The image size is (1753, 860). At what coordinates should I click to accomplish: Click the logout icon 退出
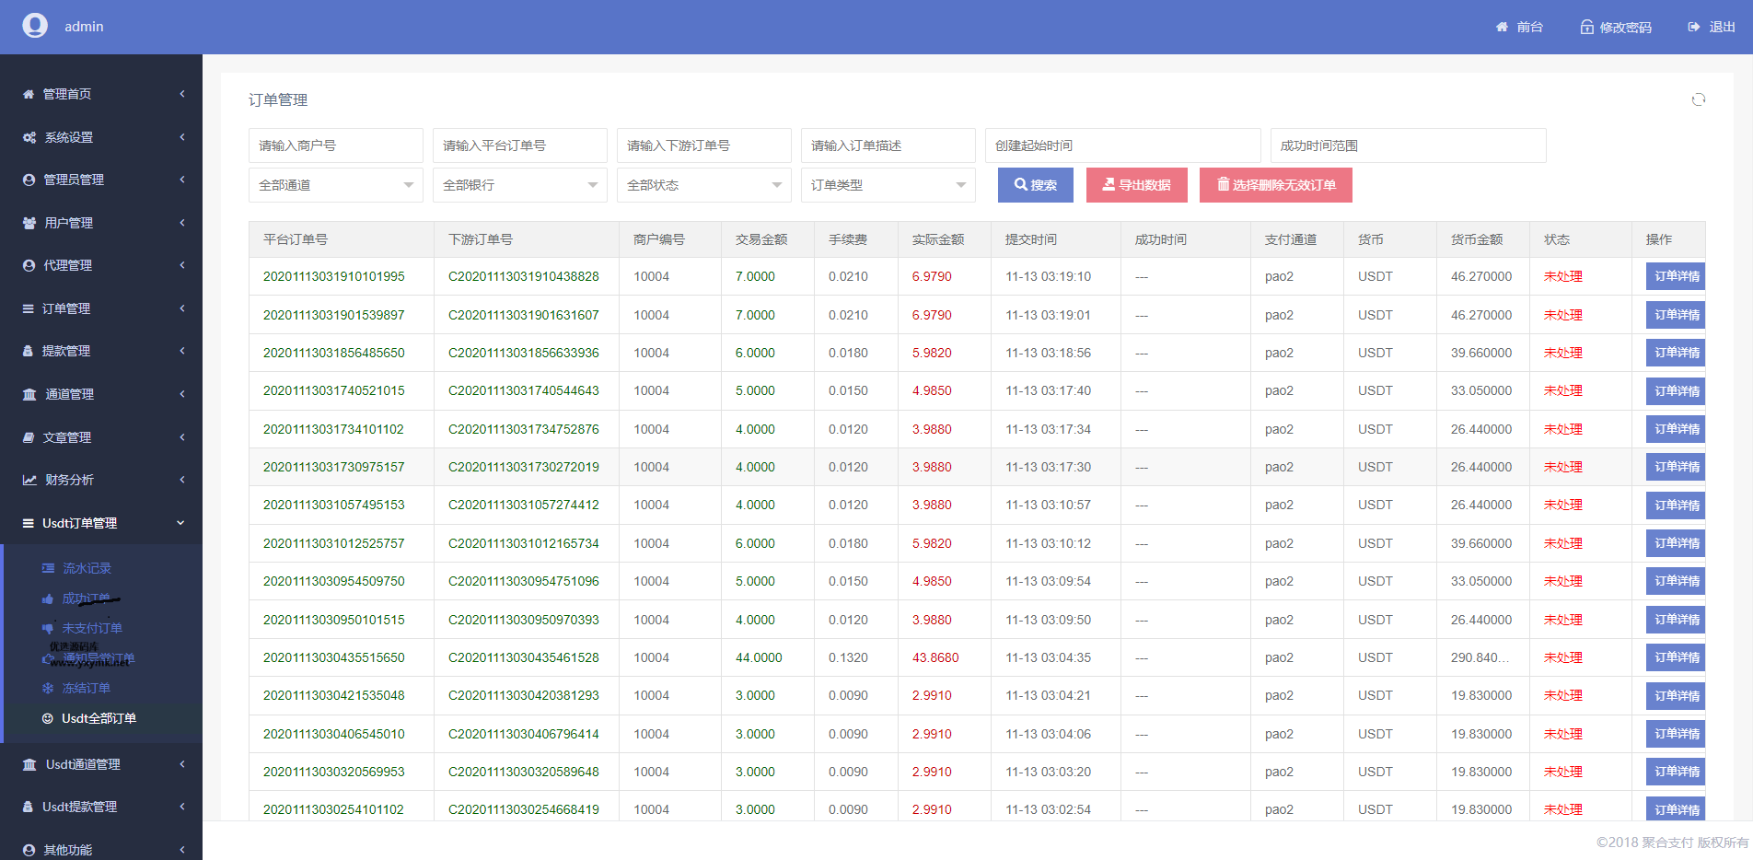tap(1693, 28)
